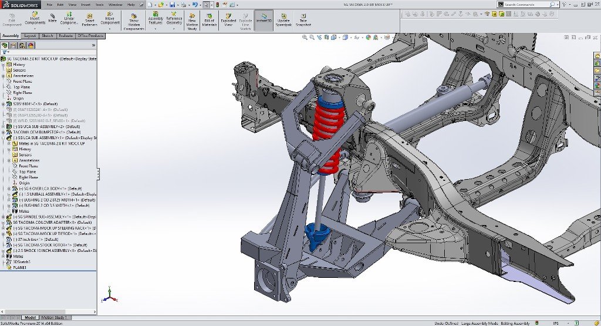Switch to the Evaluate tab
The height and width of the screenshot is (326, 601).
(x=66, y=36)
